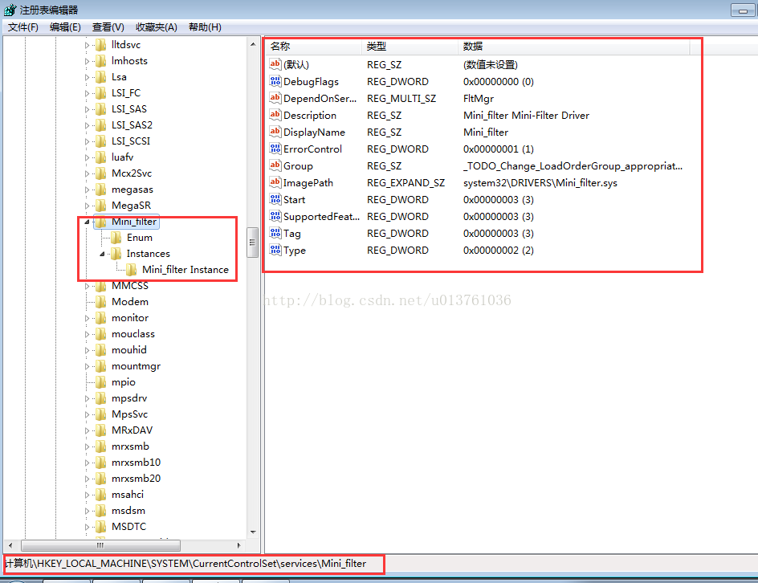758x583 pixels.
Task: Click the (默认) default value icon
Action: coord(275,64)
